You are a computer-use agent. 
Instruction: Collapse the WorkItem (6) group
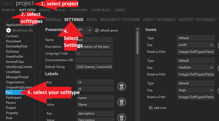coord(8,30)
